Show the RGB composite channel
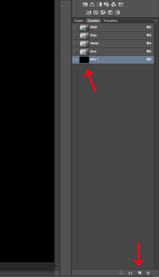This screenshot has height=277, width=159. (76, 28)
